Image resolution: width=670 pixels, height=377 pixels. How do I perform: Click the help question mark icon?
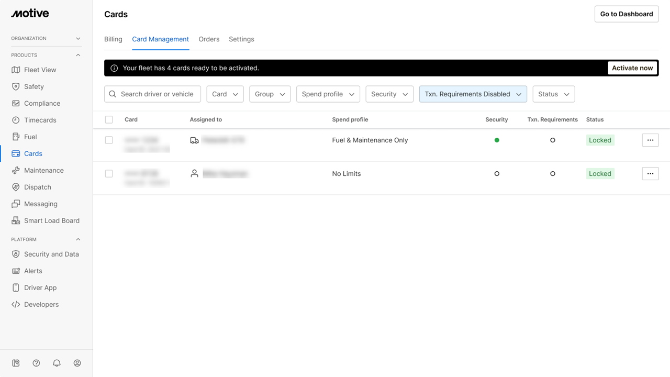pyautogui.click(x=36, y=363)
